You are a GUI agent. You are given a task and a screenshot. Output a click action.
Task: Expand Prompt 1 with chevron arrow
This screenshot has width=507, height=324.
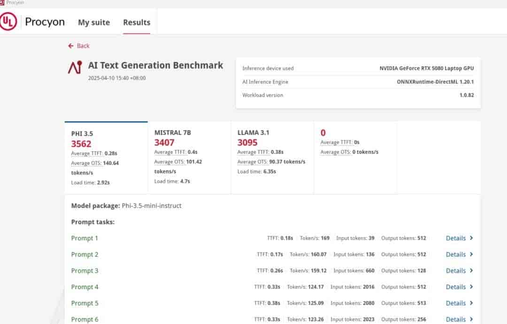coord(471,238)
